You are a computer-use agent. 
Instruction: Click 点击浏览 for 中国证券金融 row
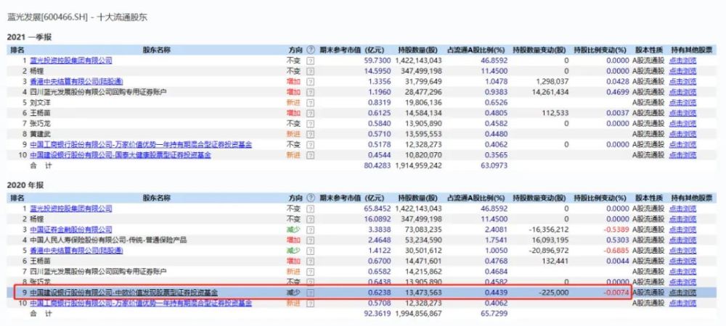pos(682,230)
